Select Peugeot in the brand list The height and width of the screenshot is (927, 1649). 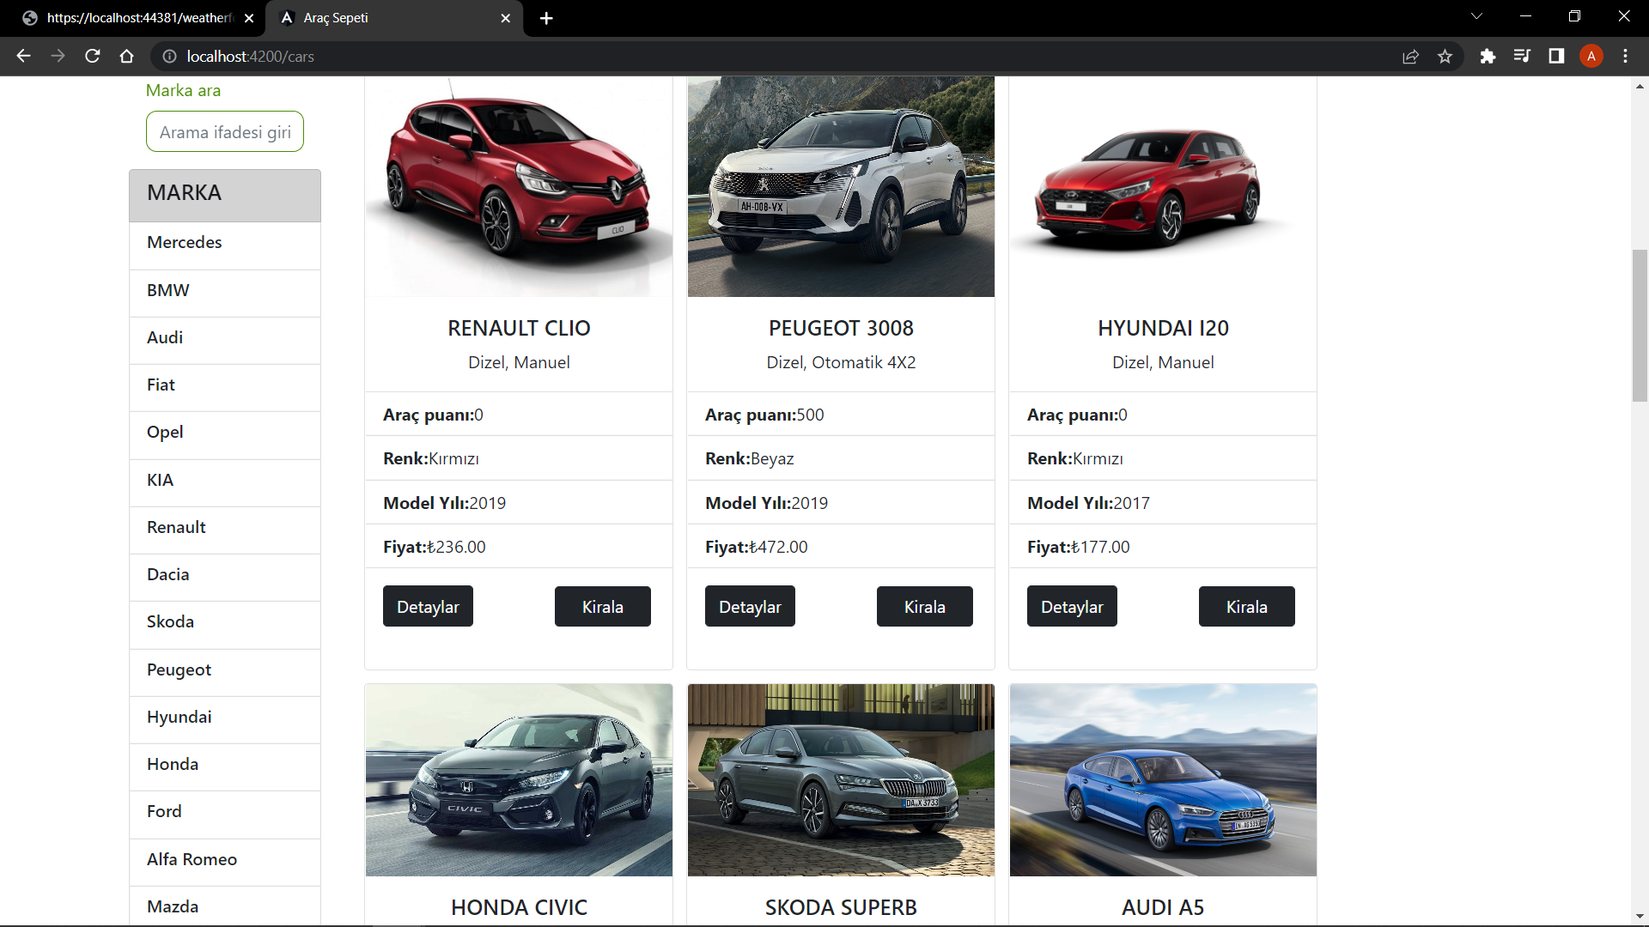click(179, 670)
